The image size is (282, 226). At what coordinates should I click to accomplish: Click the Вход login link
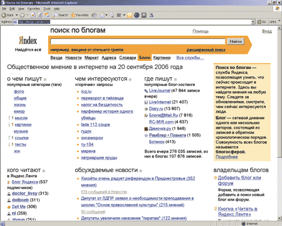(x=267, y=31)
